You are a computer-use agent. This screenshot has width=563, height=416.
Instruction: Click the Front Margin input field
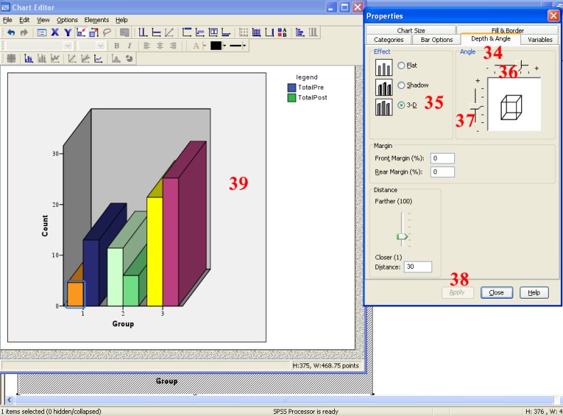pos(442,159)
